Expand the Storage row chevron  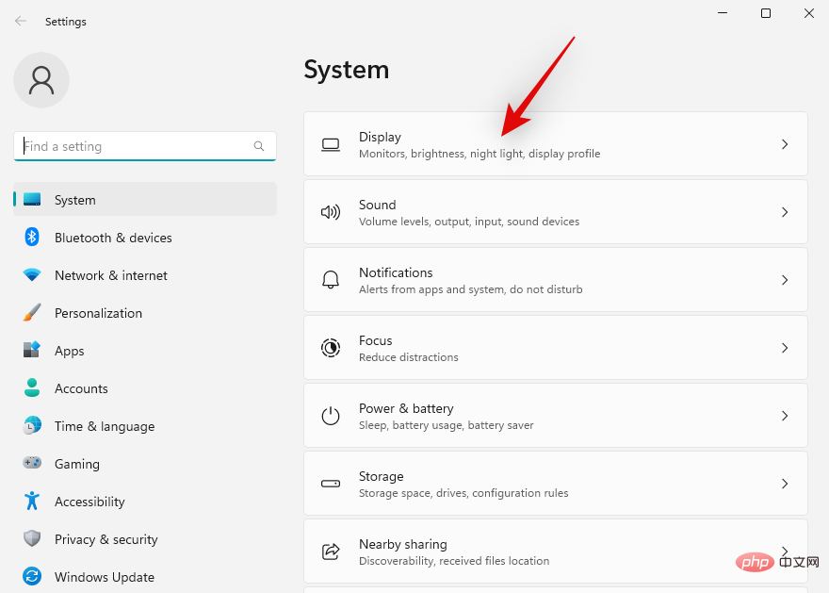point(785,483)
